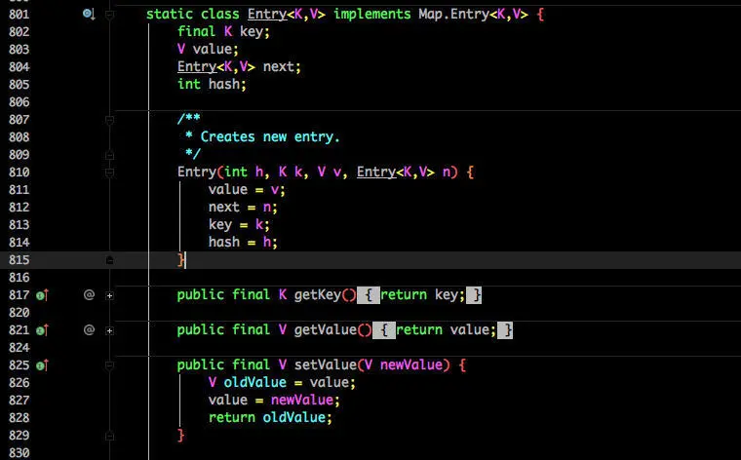The height and width of the screenshot is (460, 741).
Task: Click the fold end marker on line 829
Action: [x=109, y=436]
